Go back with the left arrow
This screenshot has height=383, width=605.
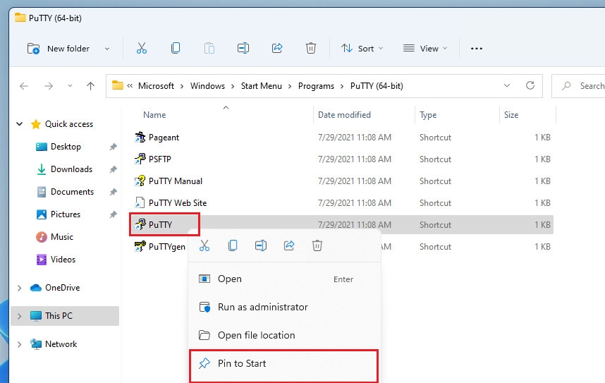24,86
